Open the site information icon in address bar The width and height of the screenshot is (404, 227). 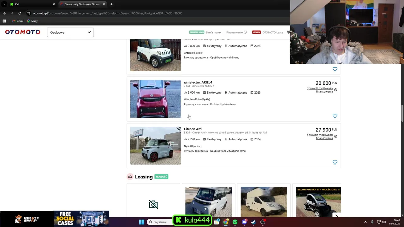coord(29,13)
